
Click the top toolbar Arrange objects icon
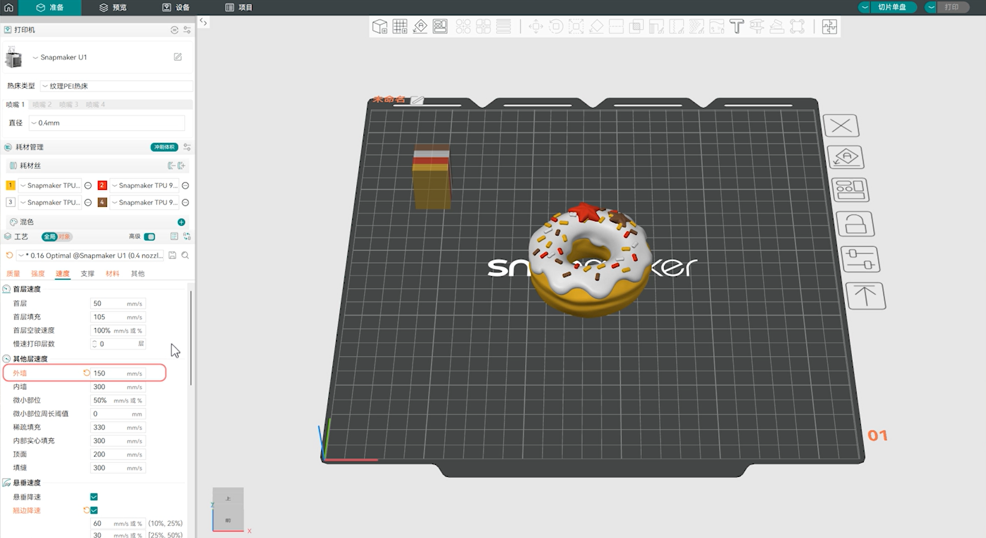[440, 26]
